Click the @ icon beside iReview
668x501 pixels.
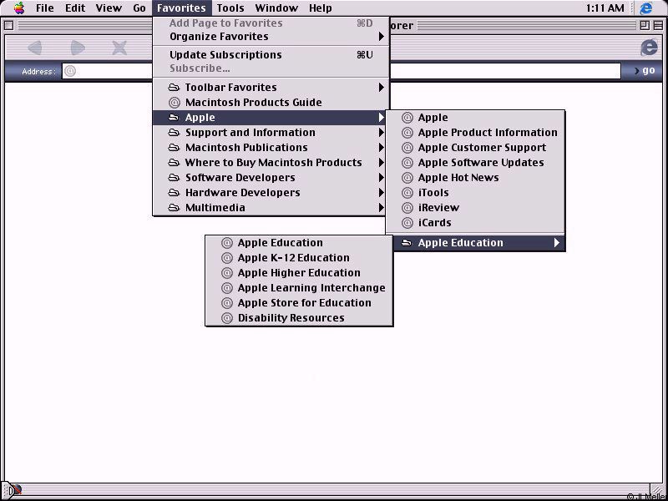[407, 208]
